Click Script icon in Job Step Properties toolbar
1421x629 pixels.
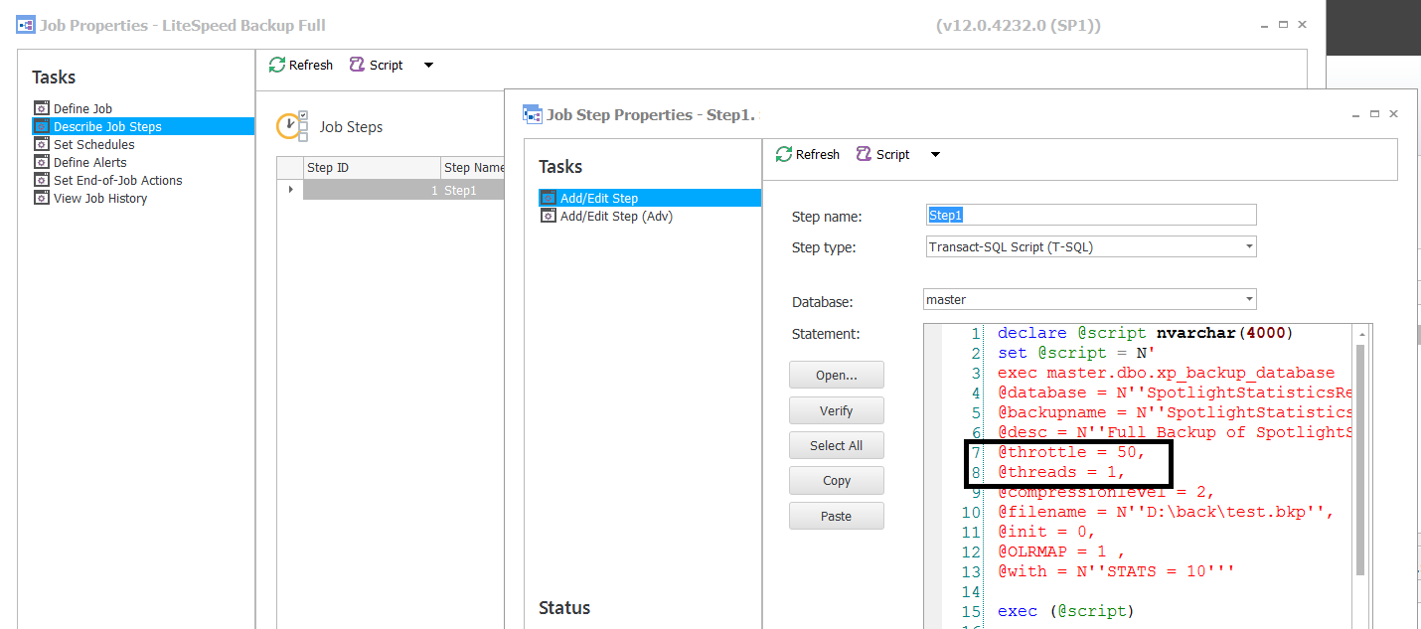(x=864, y=154)
